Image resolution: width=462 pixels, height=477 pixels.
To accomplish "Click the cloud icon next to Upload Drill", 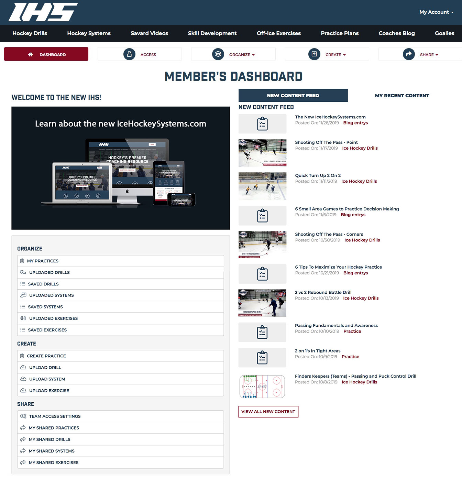I will tap(23, 367).
